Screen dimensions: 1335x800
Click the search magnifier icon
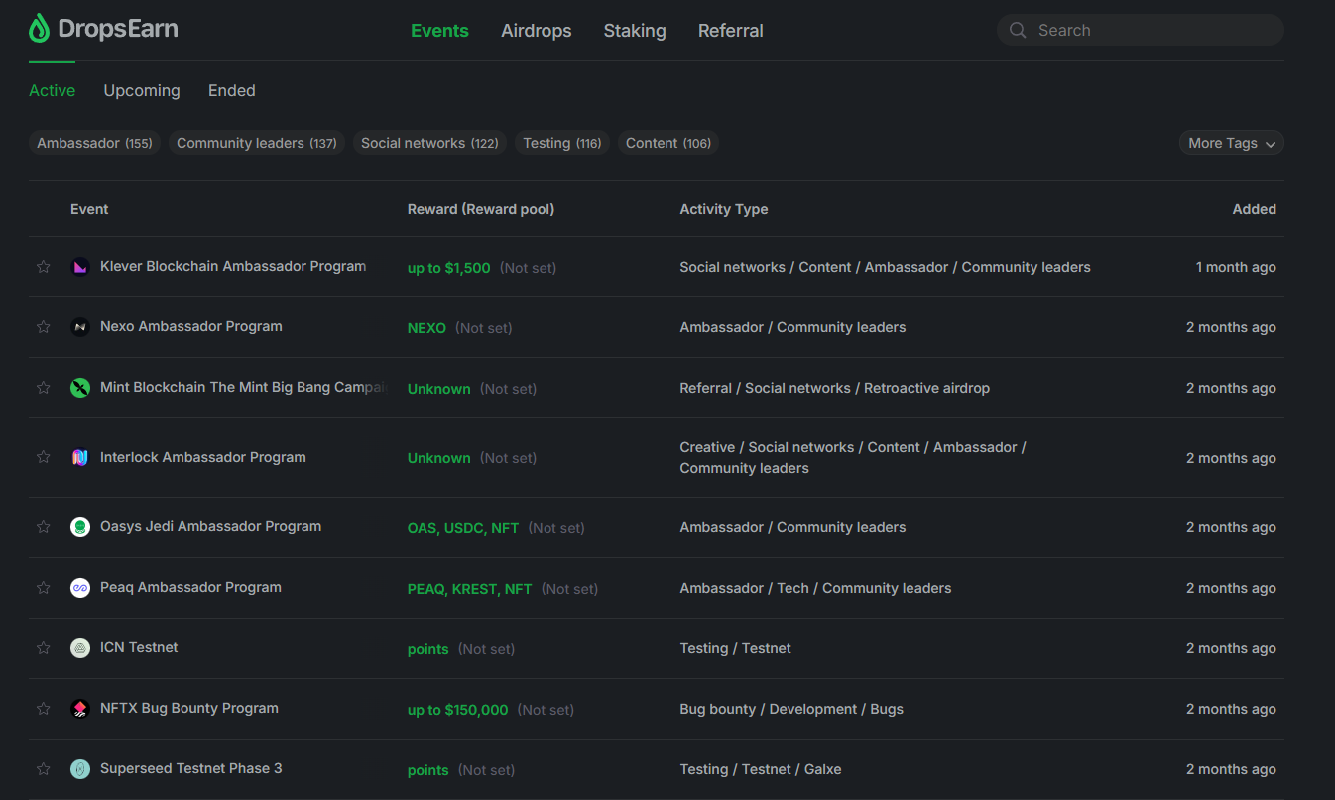[x=1018, y=31]
